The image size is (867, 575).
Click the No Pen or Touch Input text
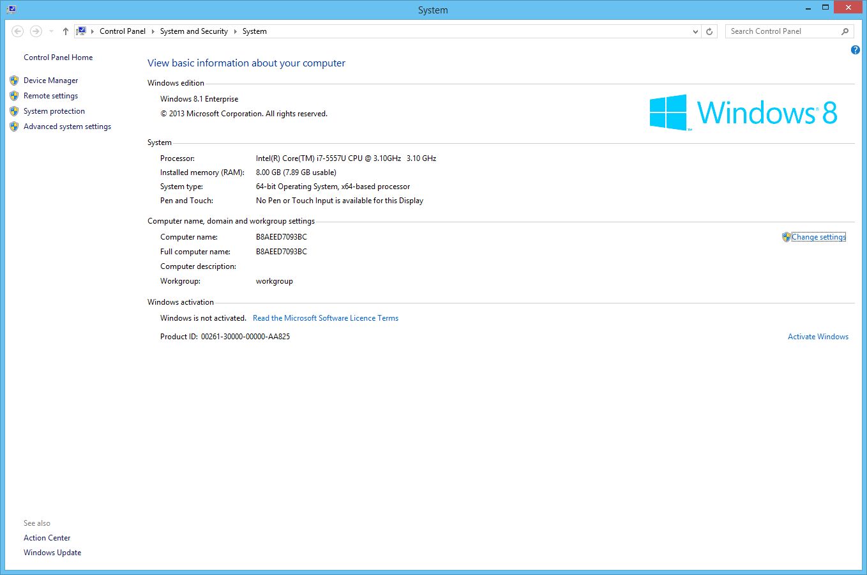[340, 201]
